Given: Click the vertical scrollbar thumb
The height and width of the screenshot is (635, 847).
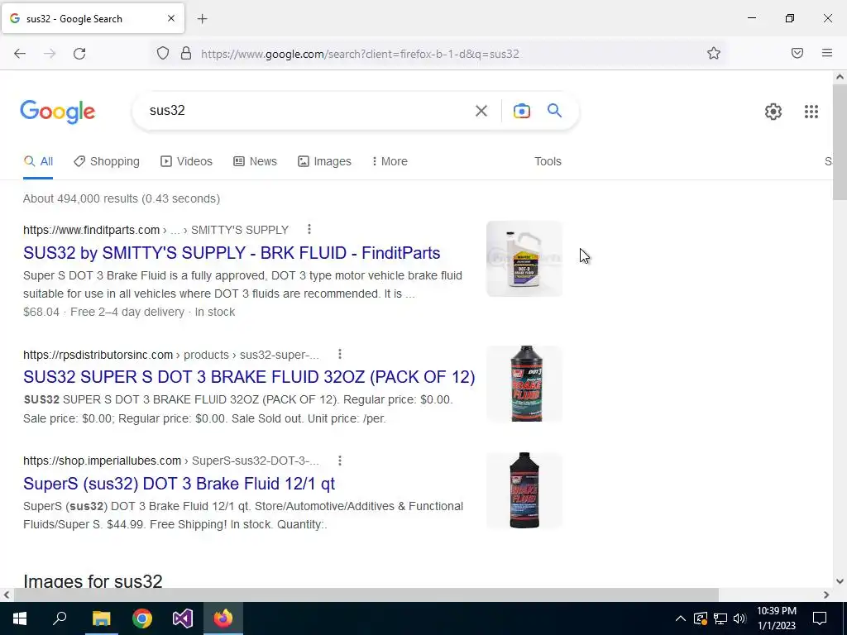Looking at the screenshot, I should point(840,142).
